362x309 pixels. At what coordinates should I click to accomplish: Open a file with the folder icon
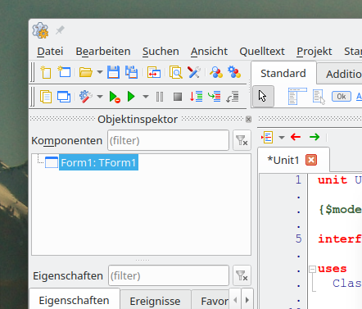tap(86, 72)
